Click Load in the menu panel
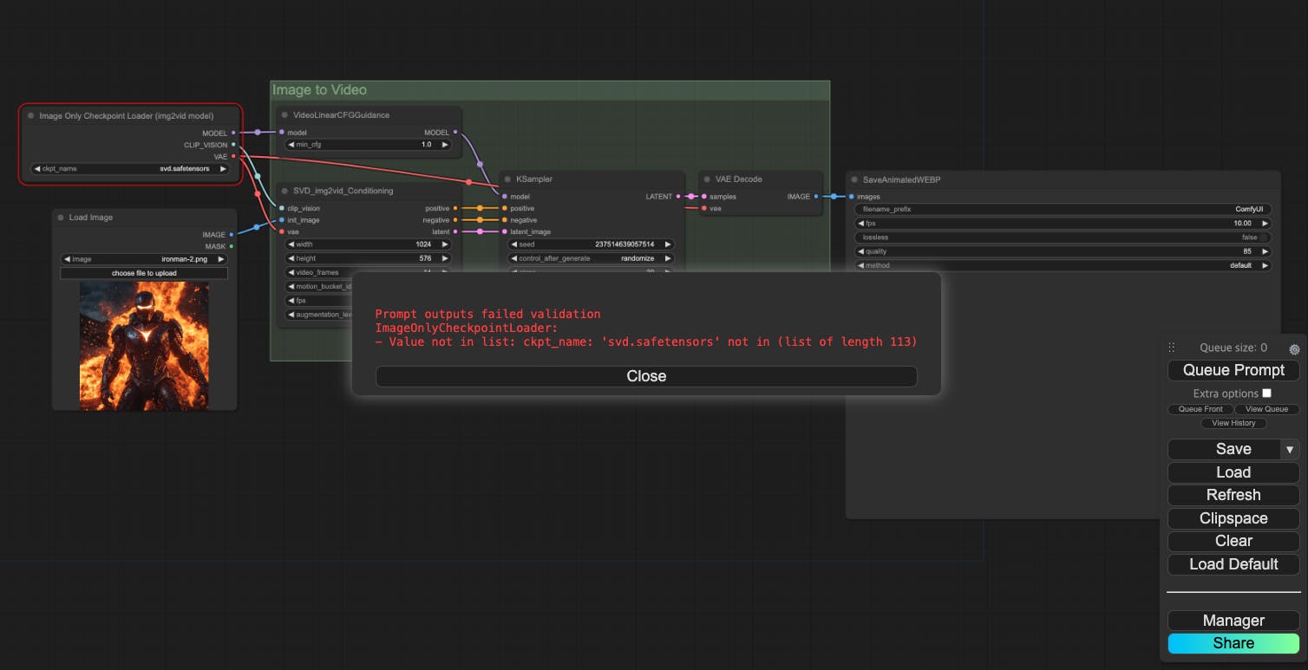1308x670 pixels. pos(1233,472)
